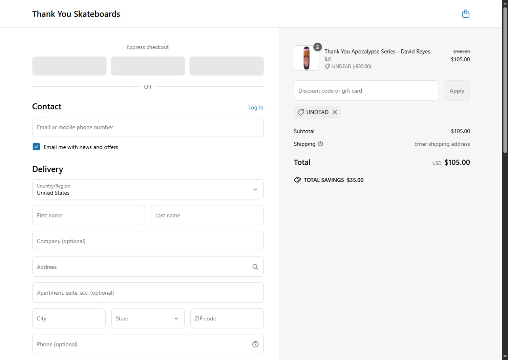The image size is (508, 360).
Task: Go to Thank You Skateboards store title
Action: point(76,14)
